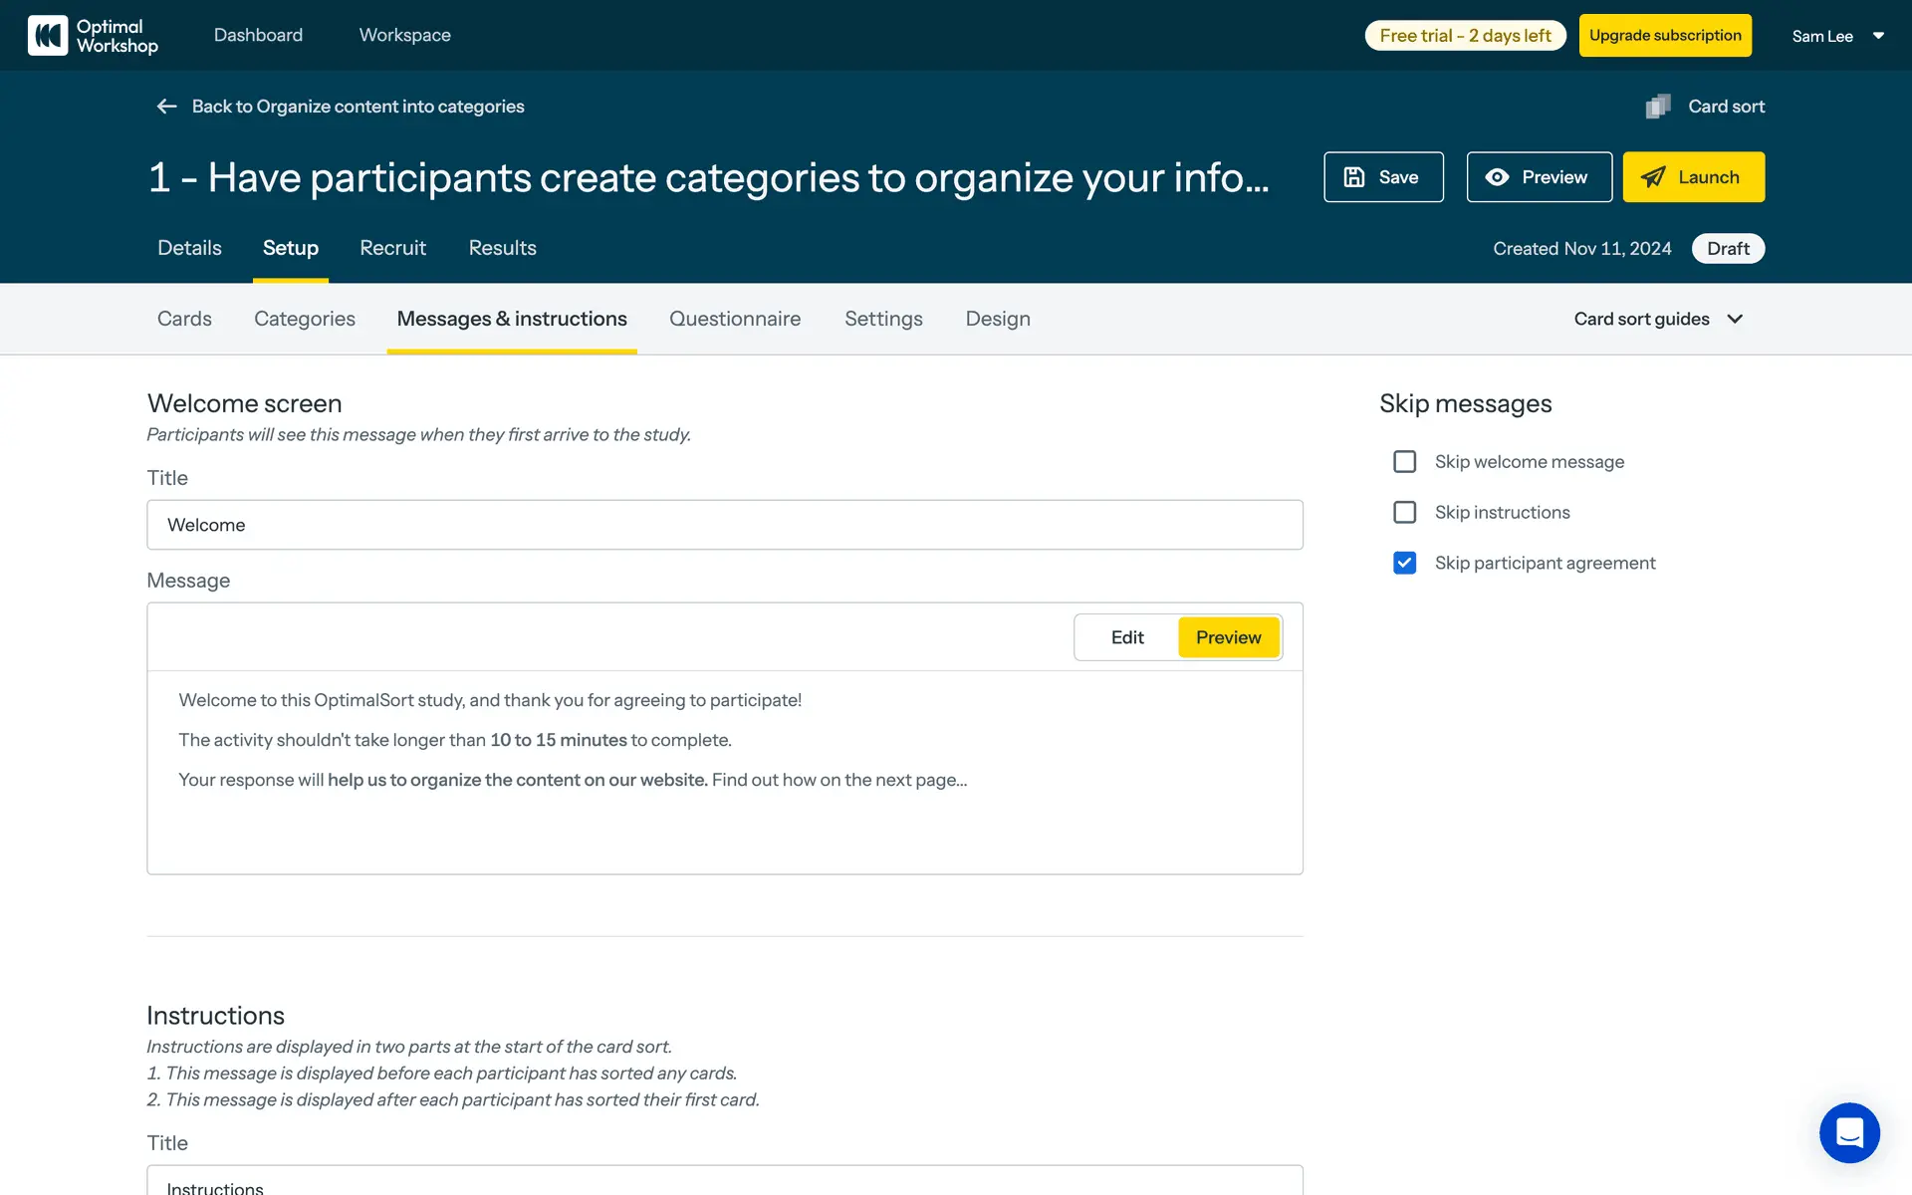Check the Skip instructions box
Image resolution: width=1912 pixels, height=1195 pixels.
[x=1404, y=513]
